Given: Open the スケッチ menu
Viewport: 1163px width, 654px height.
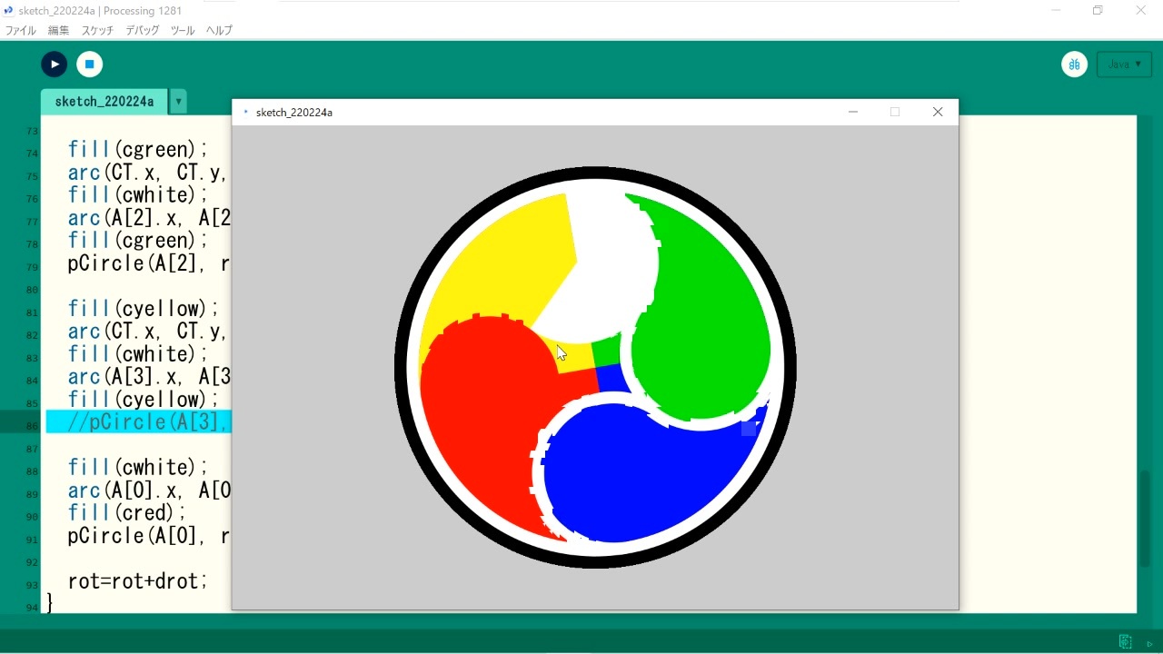Looking at the screenshot, I should (97, 30).
